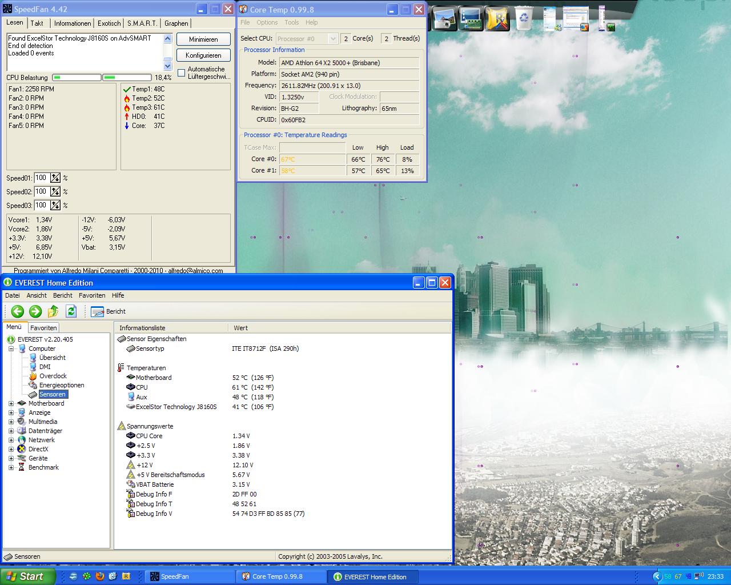Select Energieoptionen in the EVEREST tree
731x585 pixels.
(62, 385)
